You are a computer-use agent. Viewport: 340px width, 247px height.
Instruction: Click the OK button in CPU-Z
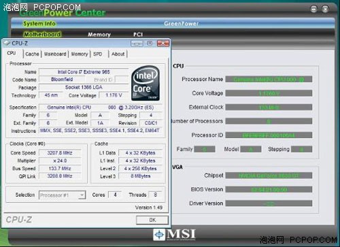(x=152, y=220)
